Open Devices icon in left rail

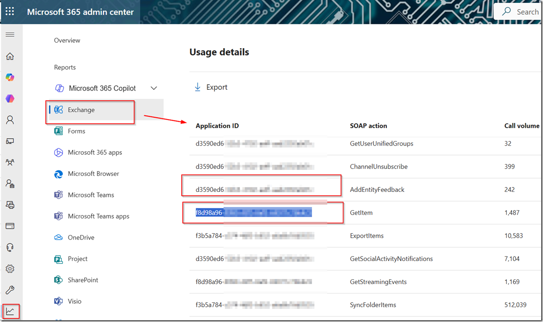10,141
